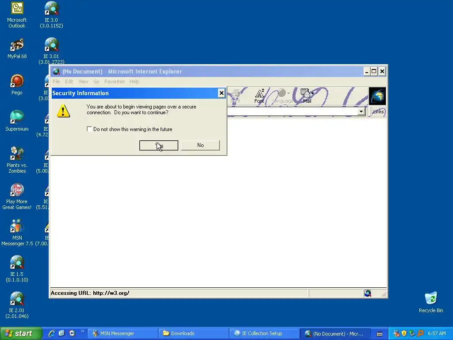Switch to MSN Messenger taskbar button
The image size is (453, 340).
pos(123,334)
